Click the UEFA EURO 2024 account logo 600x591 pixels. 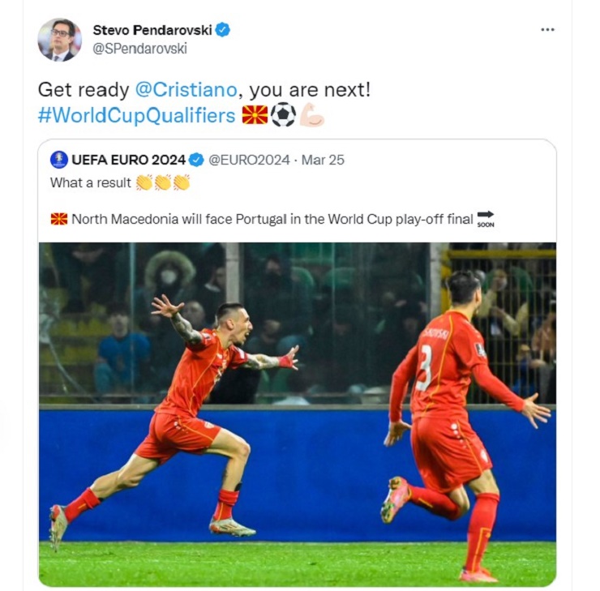(x=59, y=160)
